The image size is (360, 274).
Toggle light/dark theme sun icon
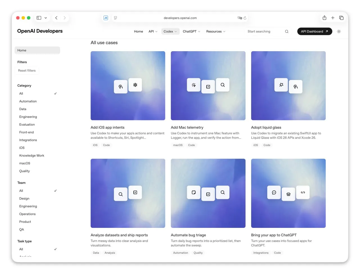[339, 32]
